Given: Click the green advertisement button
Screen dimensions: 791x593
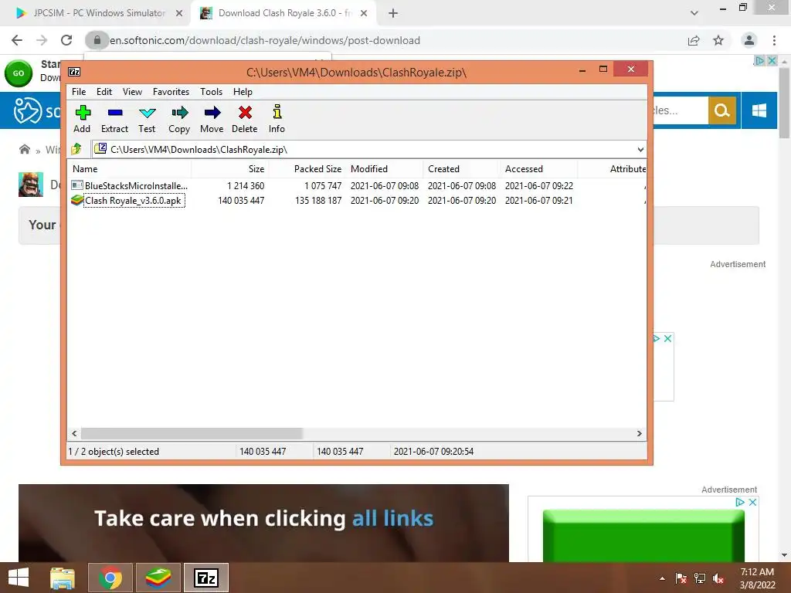Looking at the screenshot, I should (x=643, y=536).
